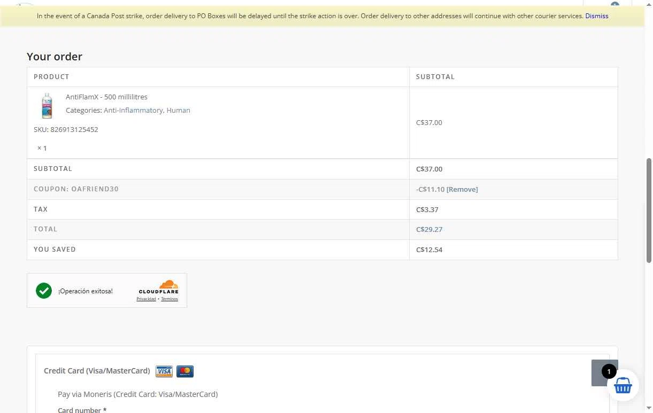This screenshot has height=413, width=653.
Task: Click the Cloudflare logo
Action: 158,287
